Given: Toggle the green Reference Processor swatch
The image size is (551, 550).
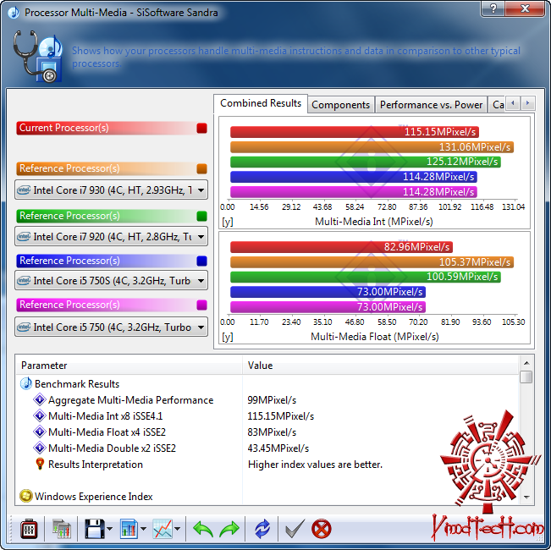Looking at the screenshot, I should 201,216.
